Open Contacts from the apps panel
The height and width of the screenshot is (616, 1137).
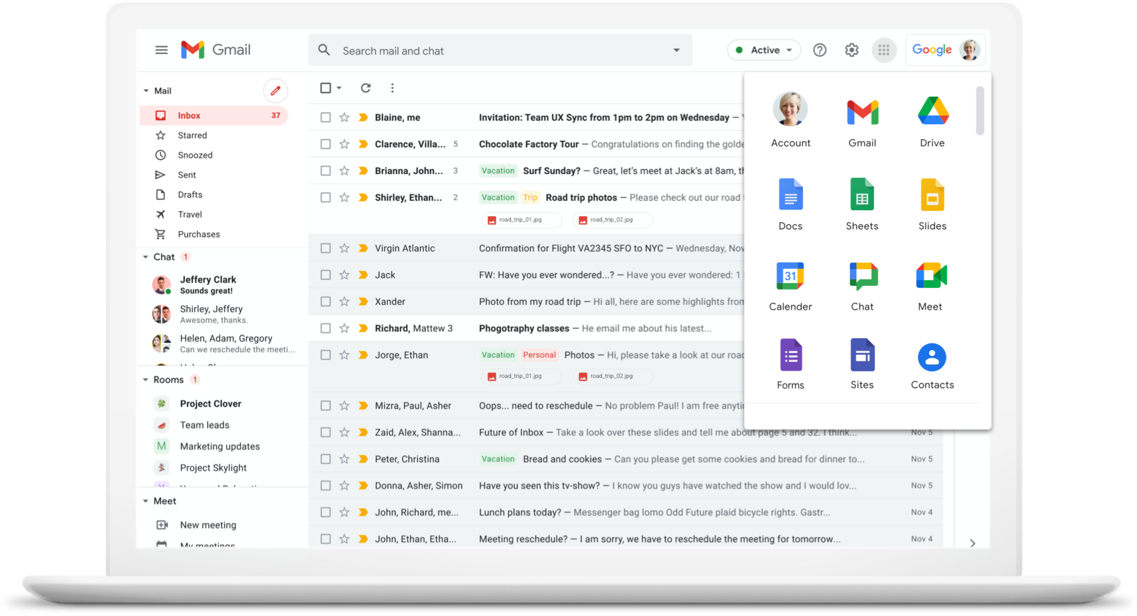[x=932, y=366]
